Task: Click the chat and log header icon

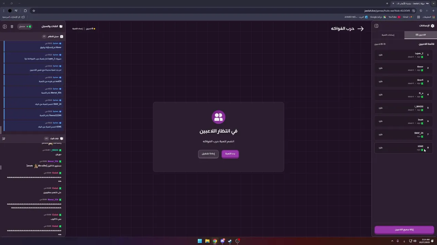Action: [61, 26]
